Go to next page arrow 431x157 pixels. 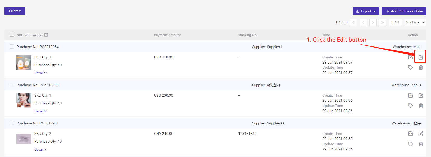(x=373, y=22)
